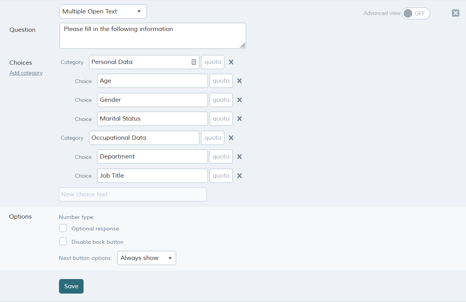The width and height of the screenshot is (466, 302).
Task: Toggle Advanced view switch on
Action: [416, 13]
